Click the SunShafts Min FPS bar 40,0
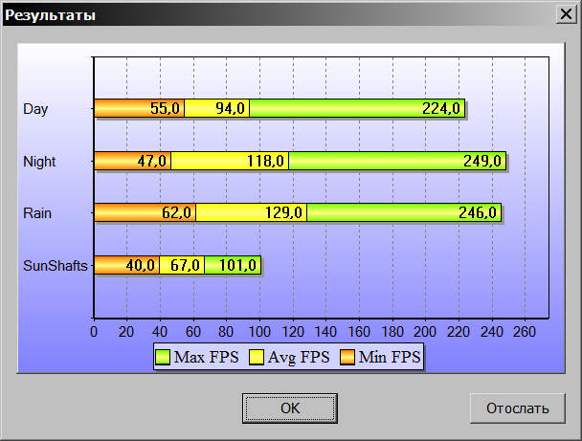This screenshot has width=582, height=441. pyautogui.click(x=126, y=265)
